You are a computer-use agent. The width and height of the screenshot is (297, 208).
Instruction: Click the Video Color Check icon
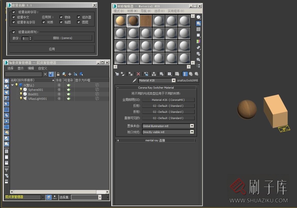[x=198, y=41]
